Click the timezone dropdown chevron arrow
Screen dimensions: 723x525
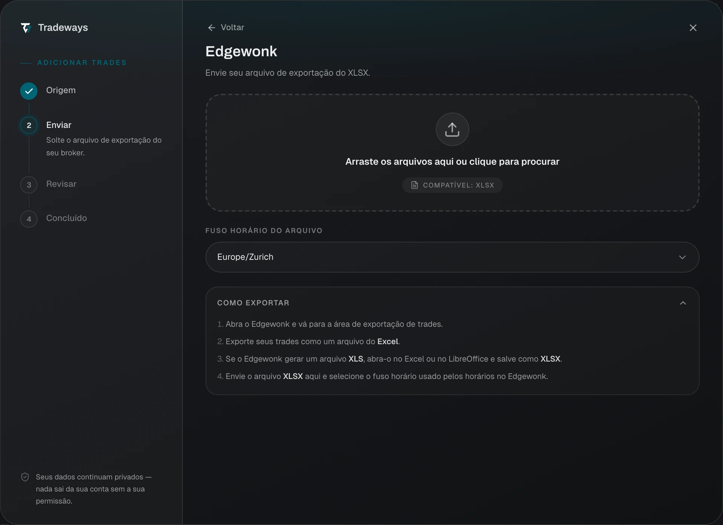tap(682, 257)
